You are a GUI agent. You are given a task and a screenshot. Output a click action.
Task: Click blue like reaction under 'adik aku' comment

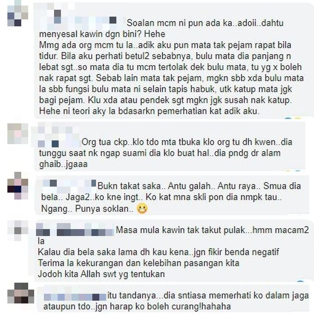coord(289,118)
